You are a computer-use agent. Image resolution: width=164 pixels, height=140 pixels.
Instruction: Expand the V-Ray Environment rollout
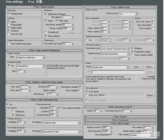(120, 120)
